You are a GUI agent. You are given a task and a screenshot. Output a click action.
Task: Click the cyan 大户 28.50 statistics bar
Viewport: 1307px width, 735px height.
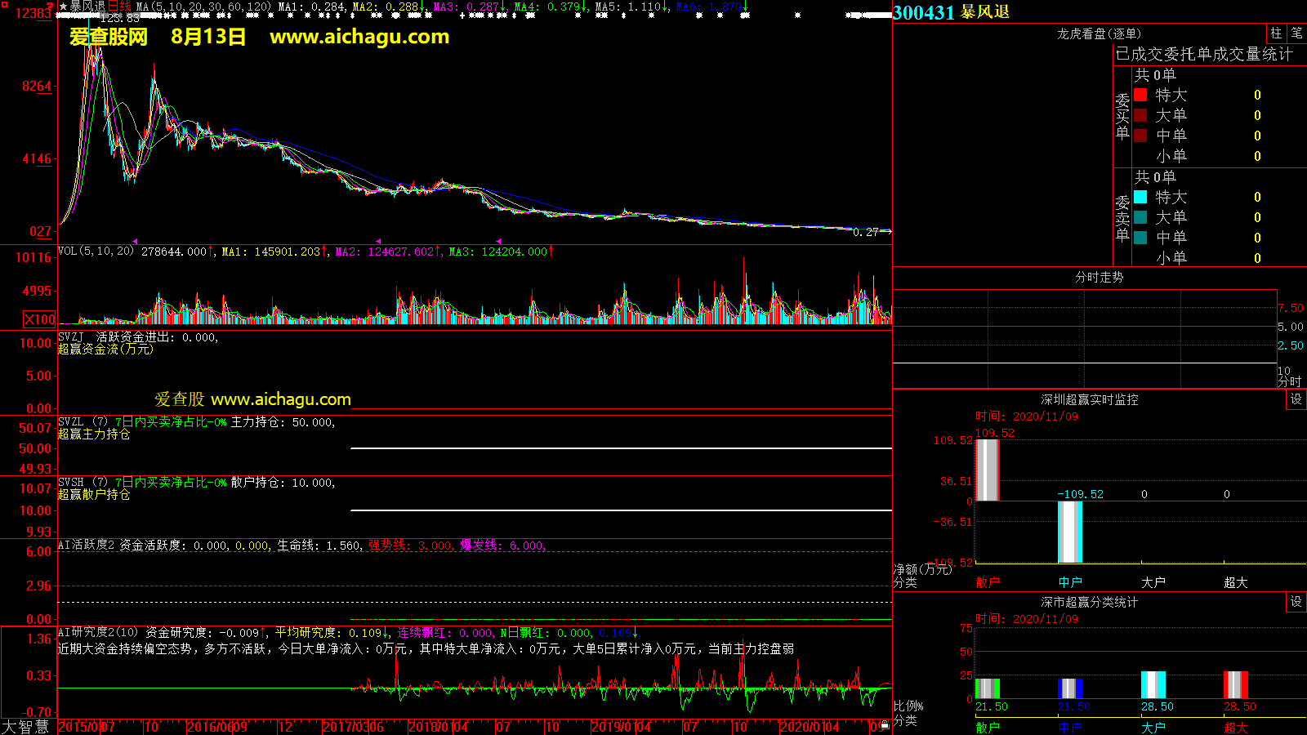point(1153,684)
